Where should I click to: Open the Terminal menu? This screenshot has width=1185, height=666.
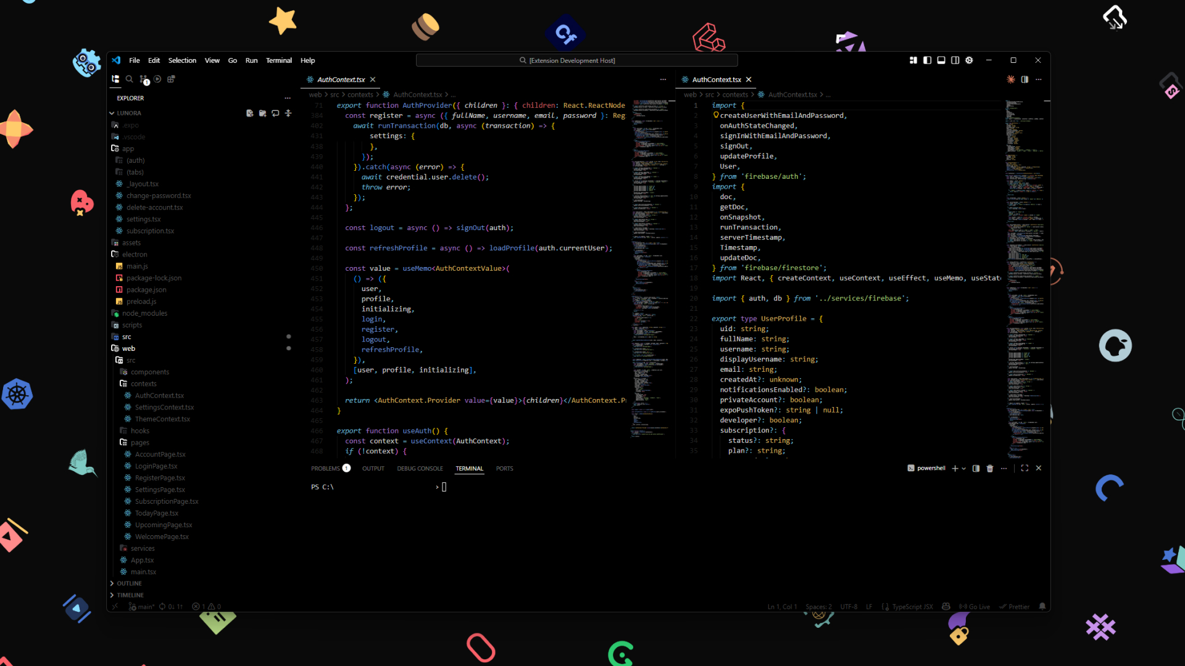(x=278, y=60)
